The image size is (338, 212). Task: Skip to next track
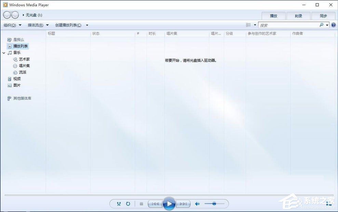pos(184,203)
